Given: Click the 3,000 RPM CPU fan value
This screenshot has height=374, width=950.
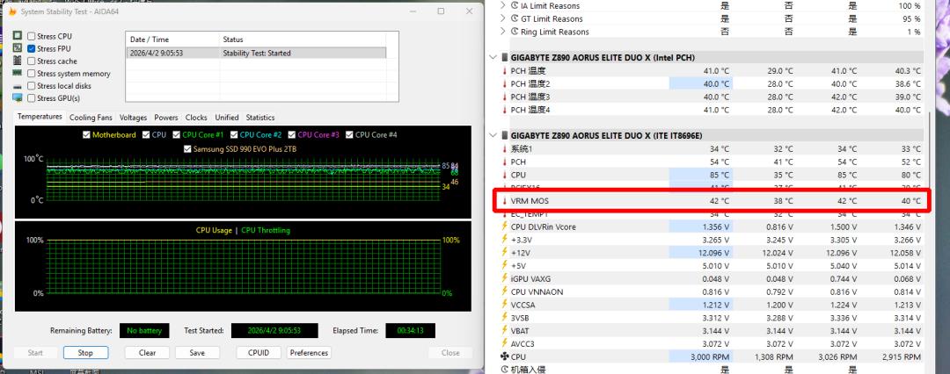Looking at the screenshot, I should 711,357.
